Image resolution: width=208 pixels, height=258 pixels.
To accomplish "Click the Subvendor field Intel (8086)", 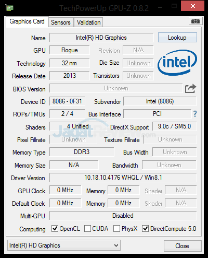I will (160, 101).
